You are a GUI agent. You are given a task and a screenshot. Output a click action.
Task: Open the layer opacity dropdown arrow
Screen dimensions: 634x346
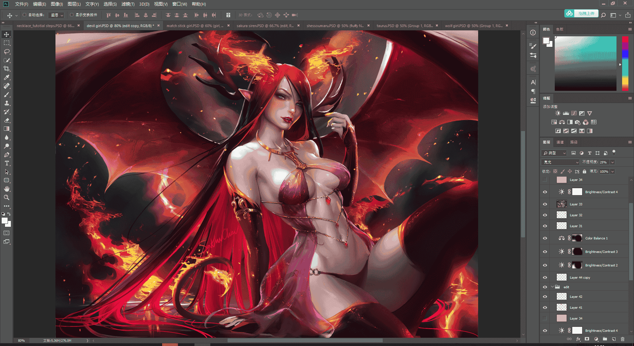click(613, 162)
